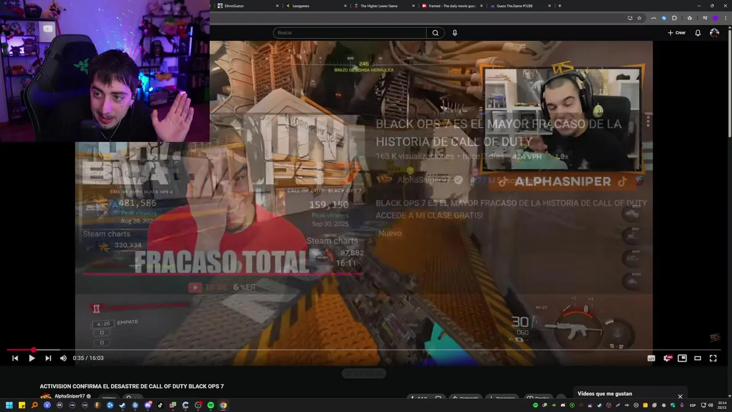Viewport: 732px width, 412px height.
Task: Open Steam from the taskbar
Action: pyautogui.click(x=122, y=405)
